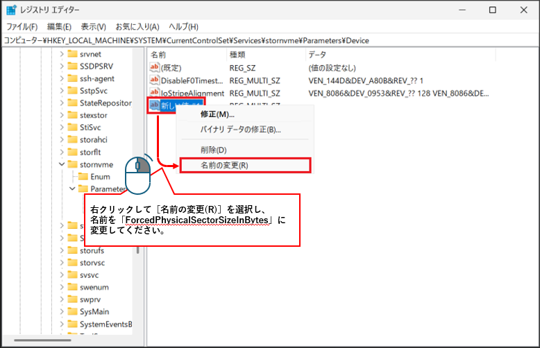
Task: Select the storvsc folder icon
Action: click(x=72, y=262)
